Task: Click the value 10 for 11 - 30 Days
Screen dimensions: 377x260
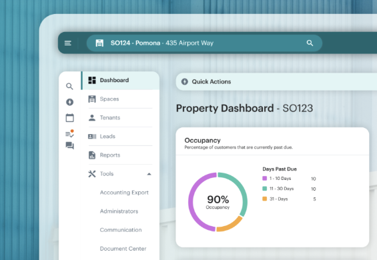Action: [x=314, y=189]
